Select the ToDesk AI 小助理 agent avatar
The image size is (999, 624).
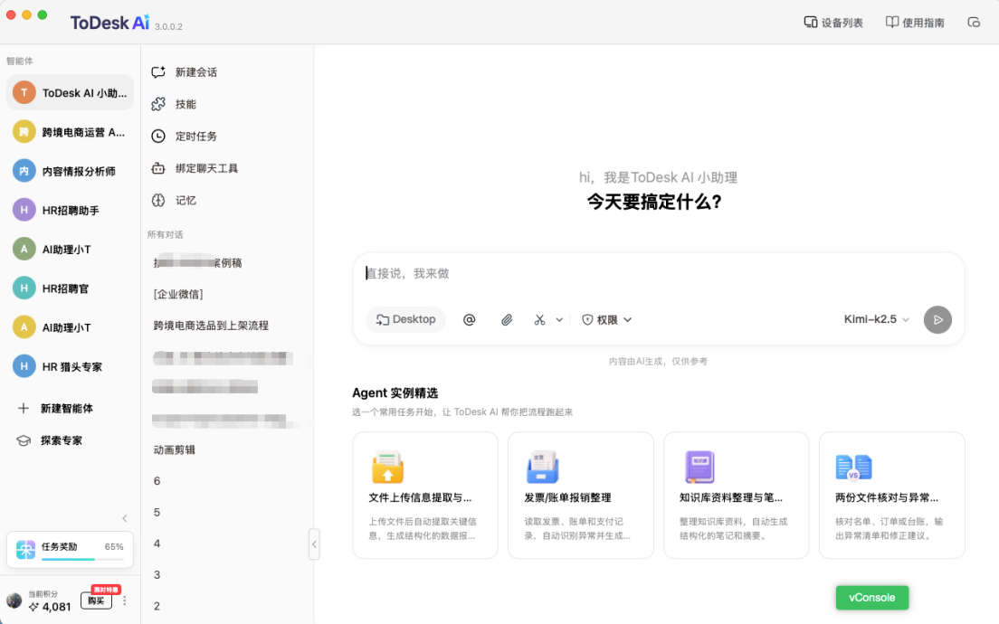[x=24, y=92]
